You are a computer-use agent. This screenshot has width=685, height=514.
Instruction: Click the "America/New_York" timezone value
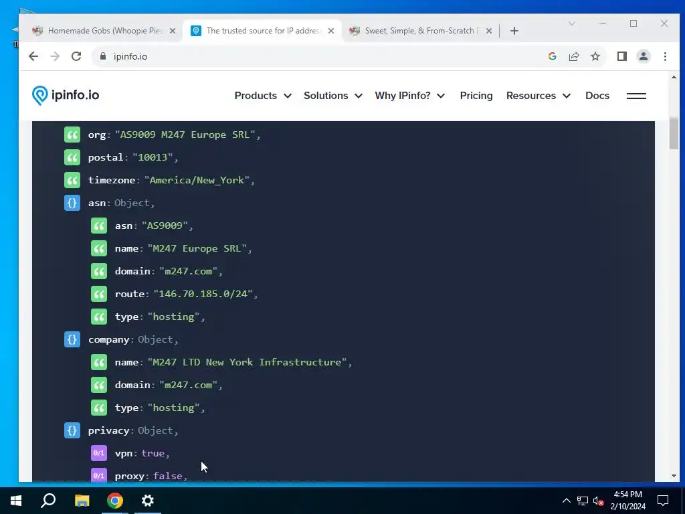pyautogui.click(x=197, y=180)
